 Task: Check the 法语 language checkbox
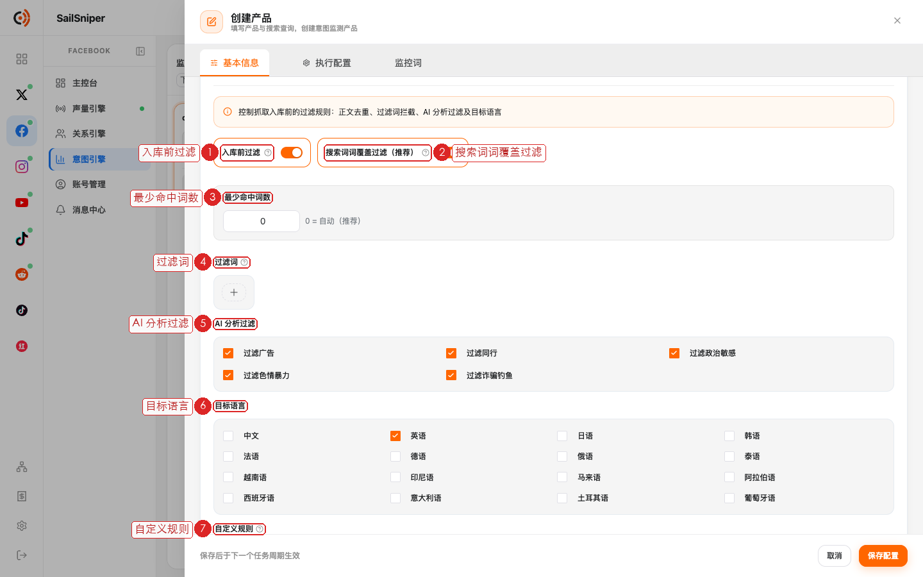pyautogui.click(x=228, y=456)
